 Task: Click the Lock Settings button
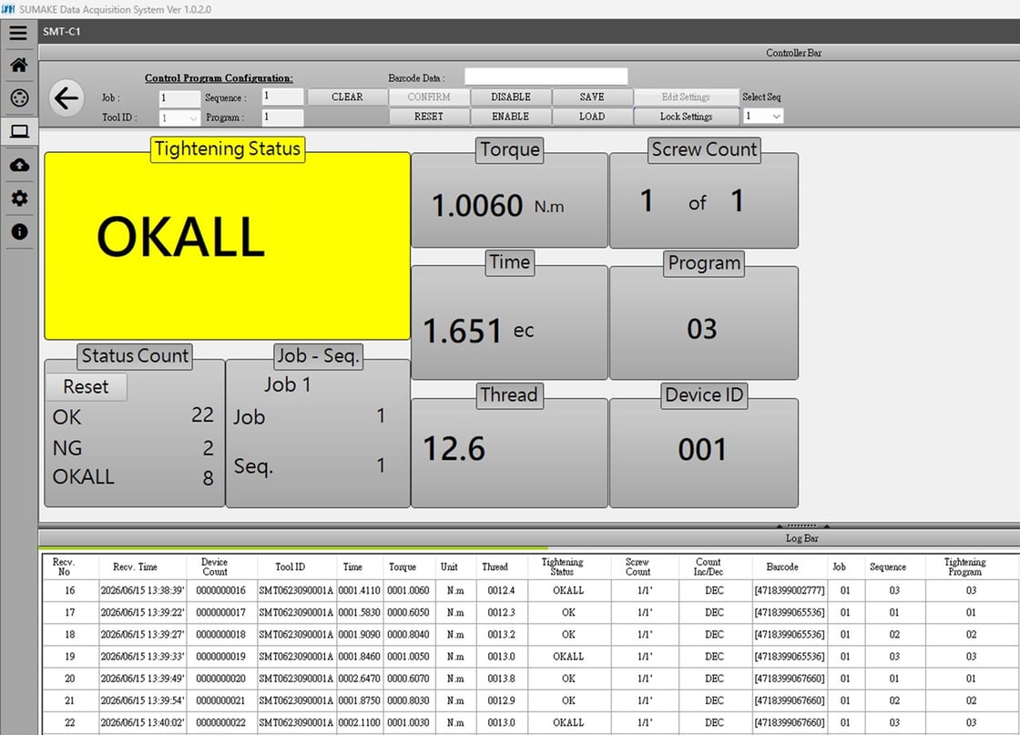click(687, 117)
